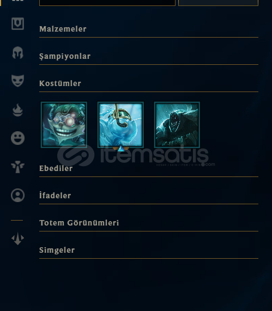Open the loot materials sidebar icon

(17, 23)
